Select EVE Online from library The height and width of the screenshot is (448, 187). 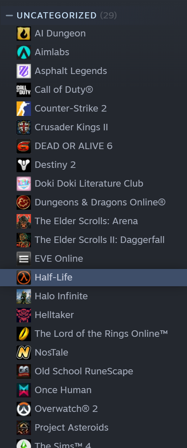point(93,259)
